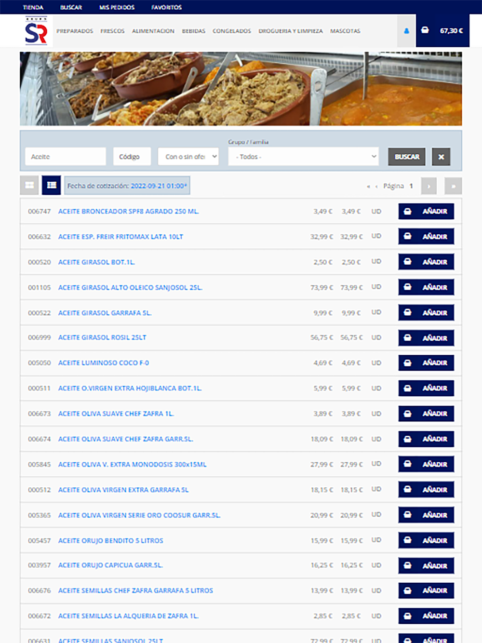Add ACEITE ORUJO BENDITO 5 LITROS to basket
This screenshot has height=643, width=482.
coord(426,540)
